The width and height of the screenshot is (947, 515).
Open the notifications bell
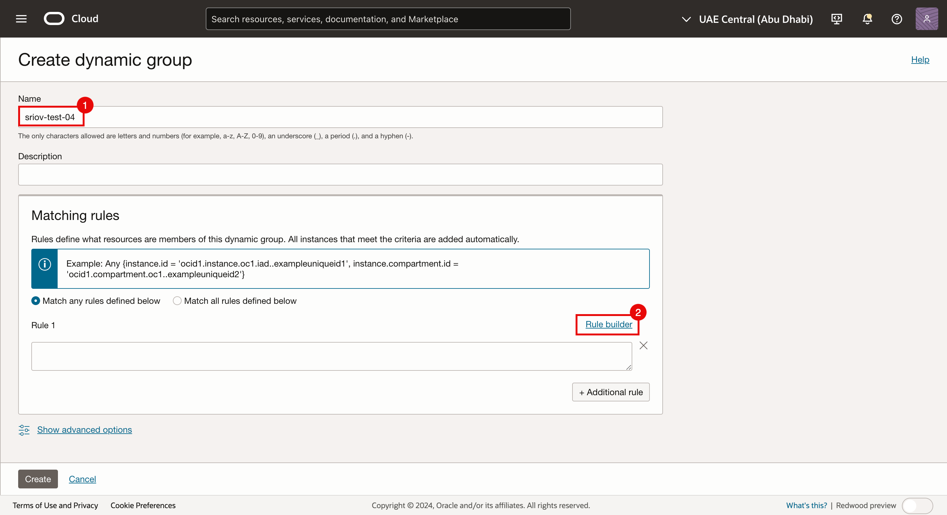867,19
